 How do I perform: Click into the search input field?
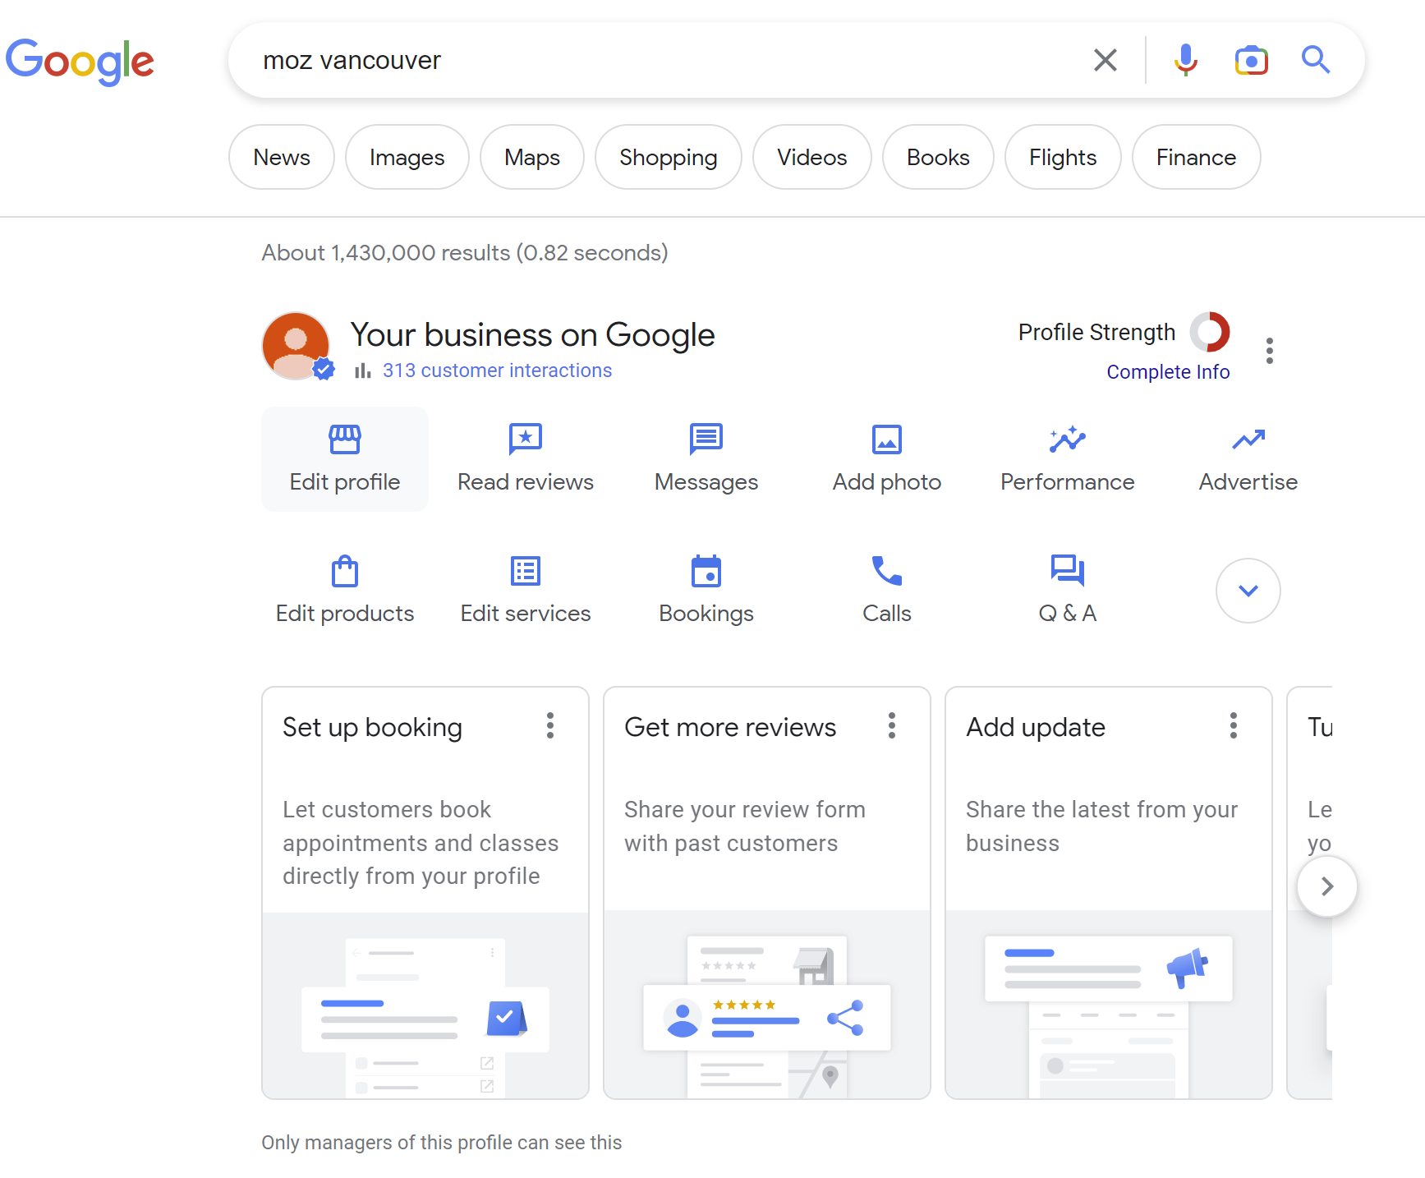657,60
